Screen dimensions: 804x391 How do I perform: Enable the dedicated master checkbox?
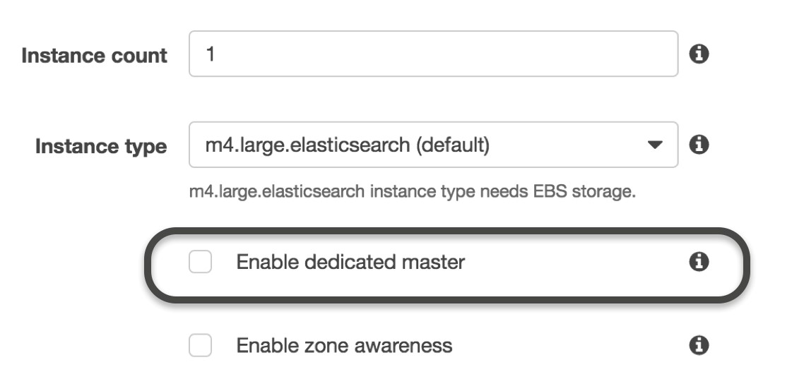pos(200,262)
